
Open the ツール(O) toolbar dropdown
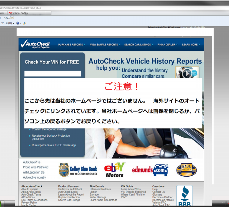coord(7,23)
